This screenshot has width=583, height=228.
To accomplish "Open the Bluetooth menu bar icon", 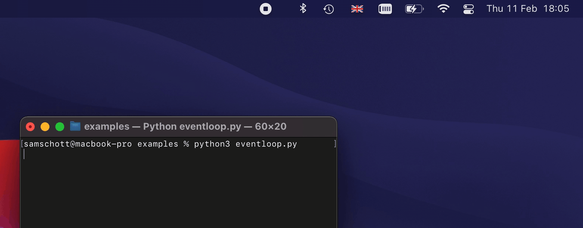I will pos(303,8).
